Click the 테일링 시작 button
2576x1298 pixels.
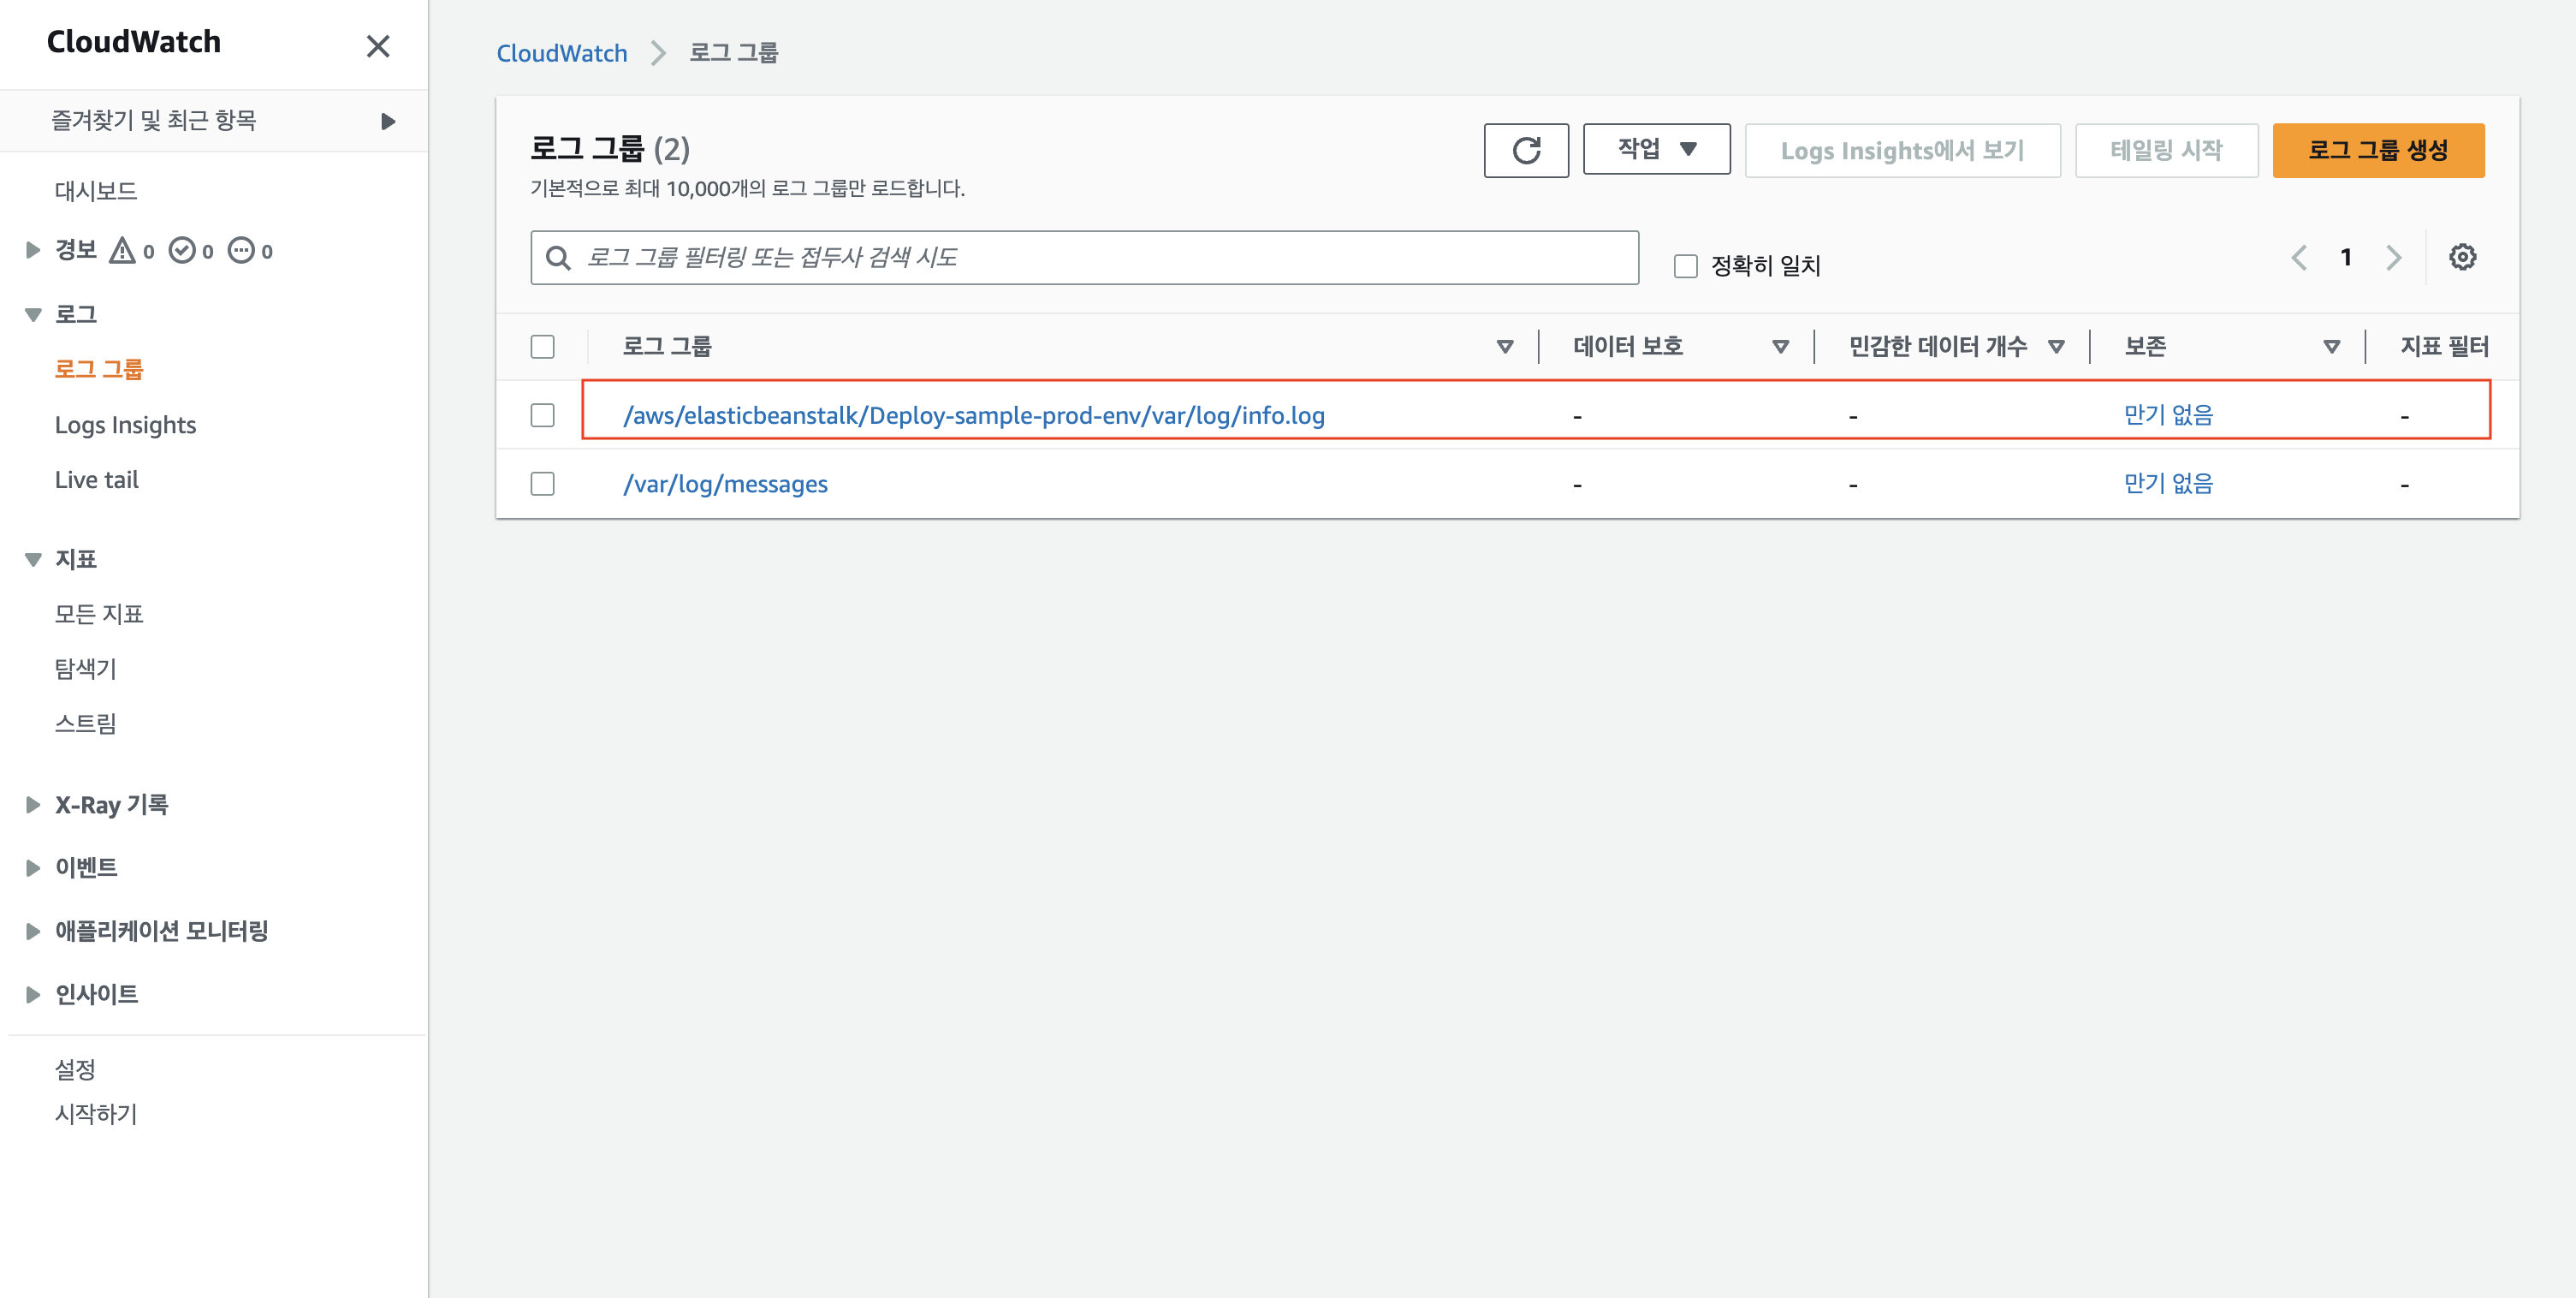[2166, 151]
